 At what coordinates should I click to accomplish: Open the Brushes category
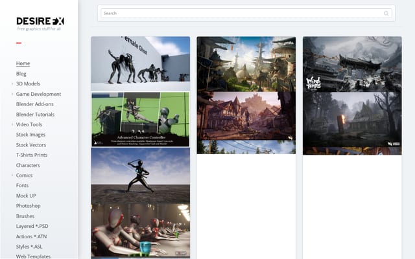tap(25, 216)
